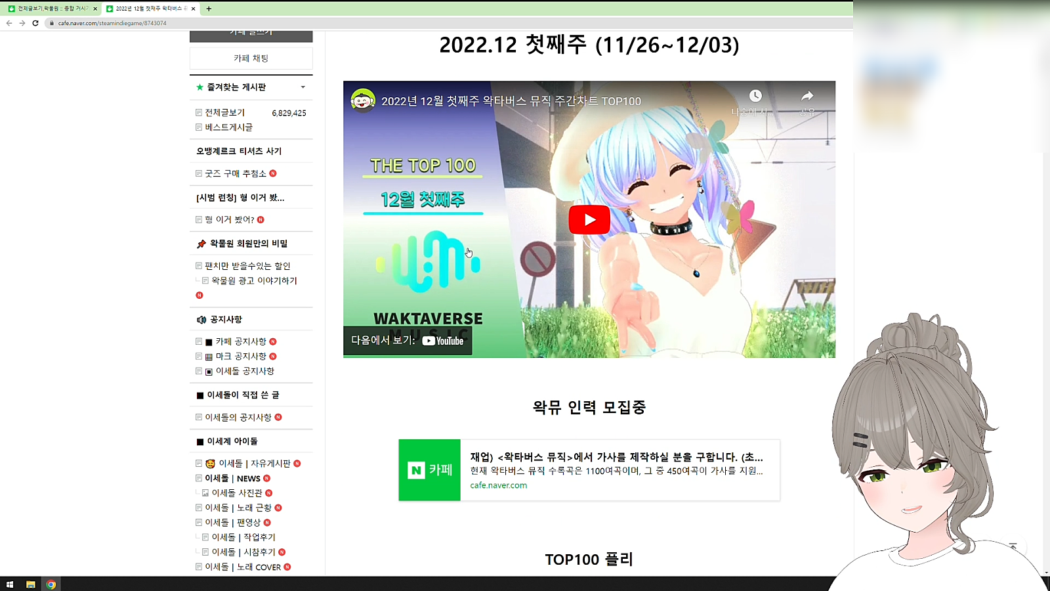Open the '이세돌 | 자유게시판' board
Viewport: 1050px width, 591px height.
255,464
